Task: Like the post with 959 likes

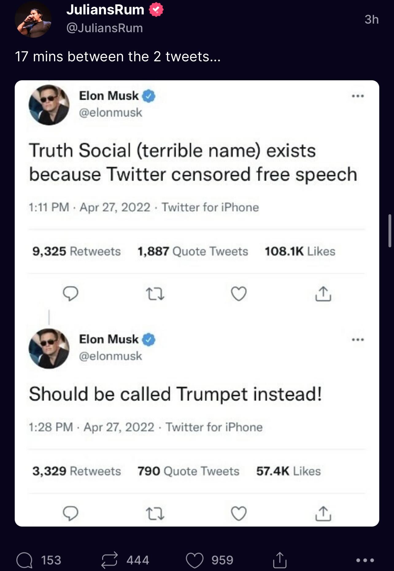Action: (x=195, y=560)
